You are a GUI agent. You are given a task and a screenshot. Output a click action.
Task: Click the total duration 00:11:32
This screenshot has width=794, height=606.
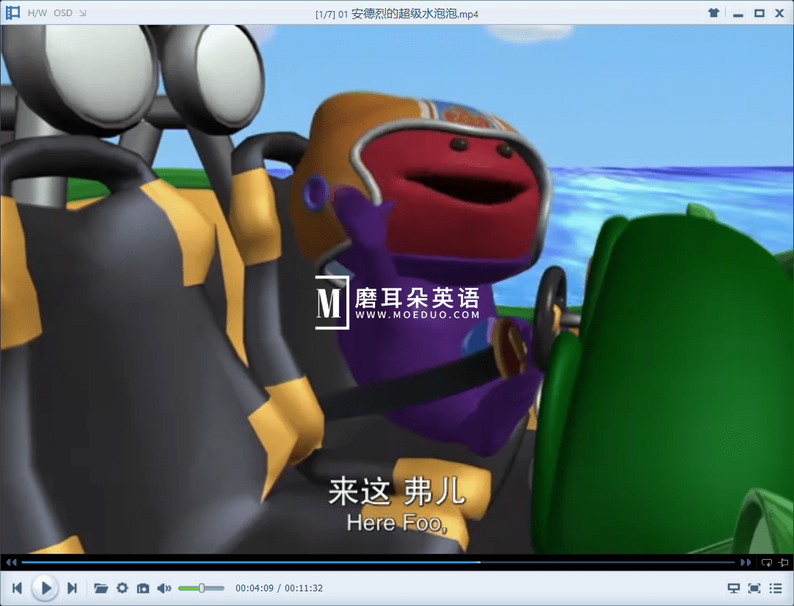(303, 588)
